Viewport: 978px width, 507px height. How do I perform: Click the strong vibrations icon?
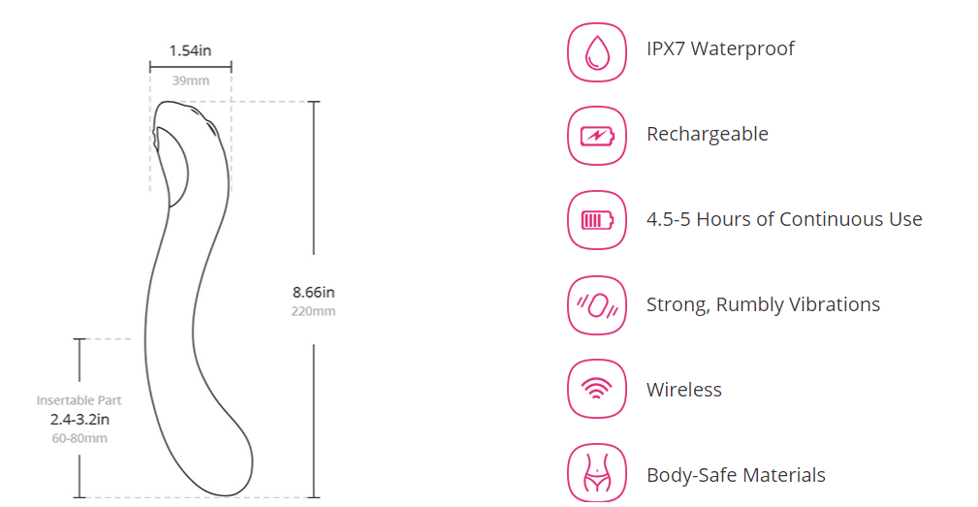596,305
